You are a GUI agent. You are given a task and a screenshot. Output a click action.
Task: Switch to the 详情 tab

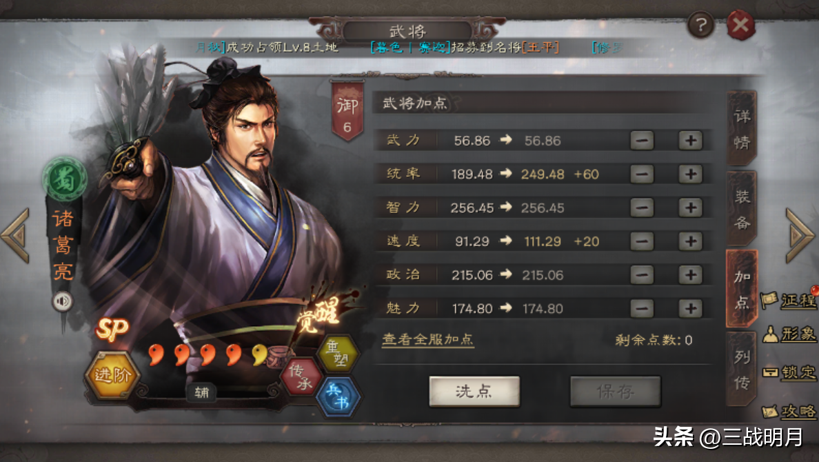pyautogui.click(x=742, y=128)
